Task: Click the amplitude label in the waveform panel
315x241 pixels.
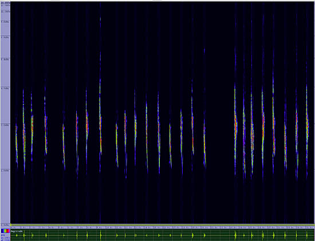Action: tap(17, 231)
